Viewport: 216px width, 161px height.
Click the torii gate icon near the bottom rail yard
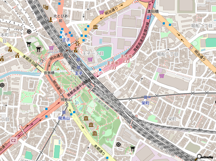[x=133, y=148]
